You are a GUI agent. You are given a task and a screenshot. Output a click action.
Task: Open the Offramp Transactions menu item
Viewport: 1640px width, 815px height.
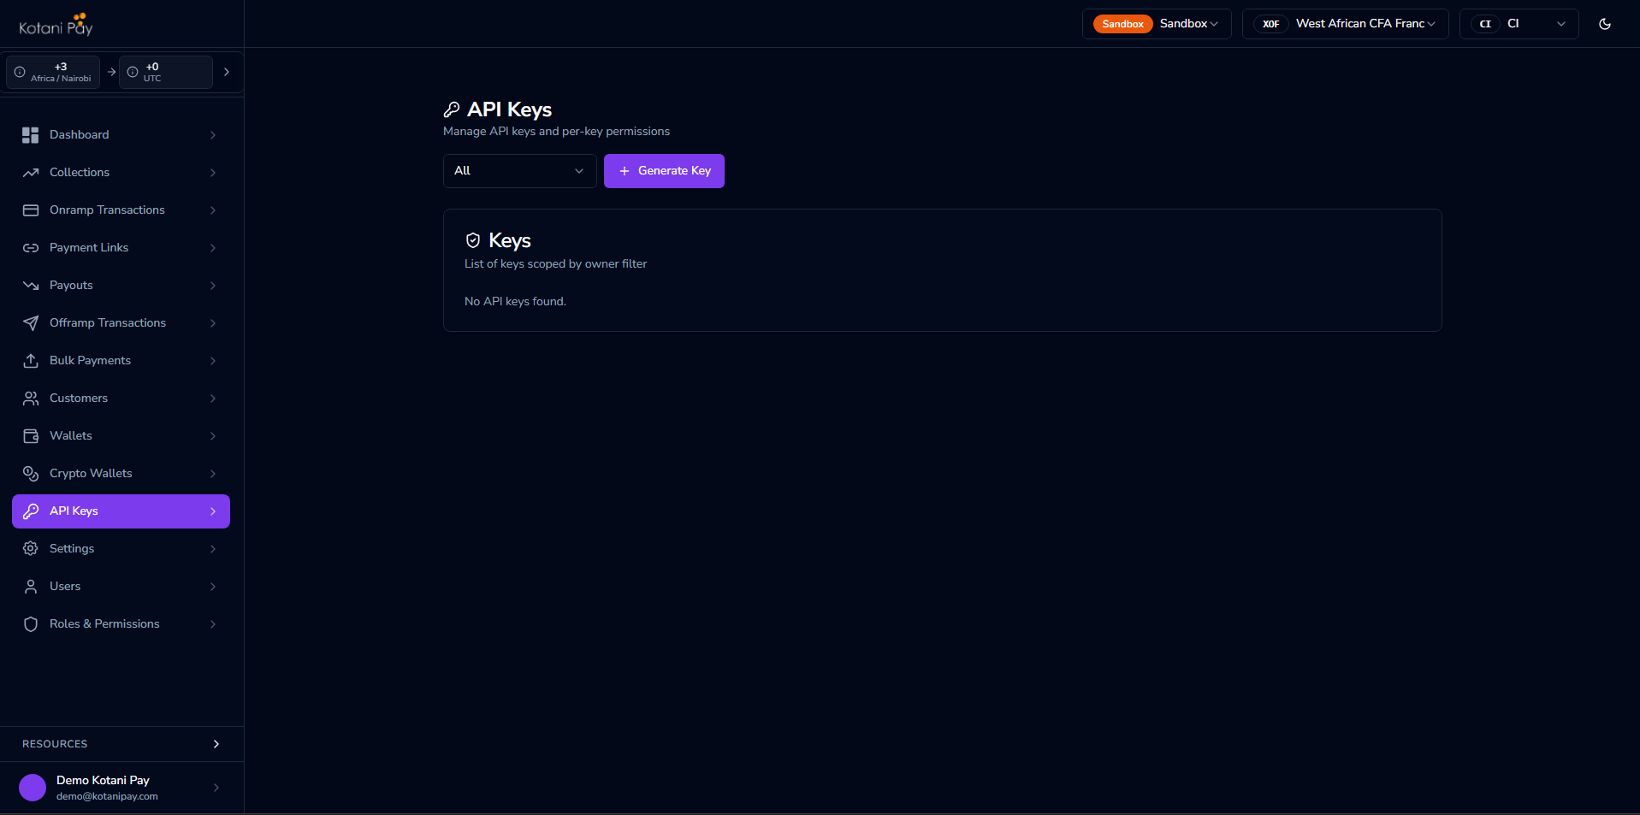121,323
